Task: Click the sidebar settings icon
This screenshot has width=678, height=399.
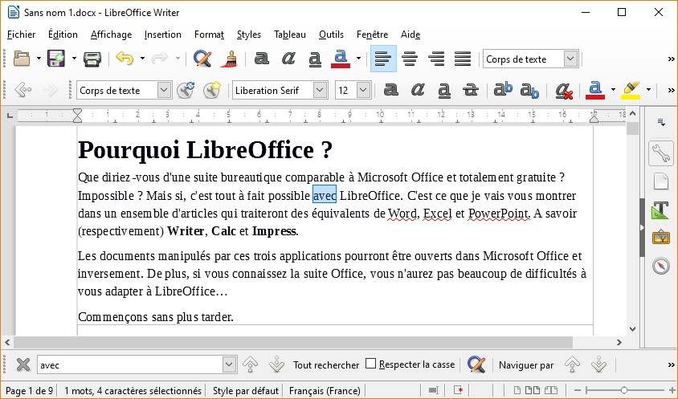Action: click(x=661, y=122)
